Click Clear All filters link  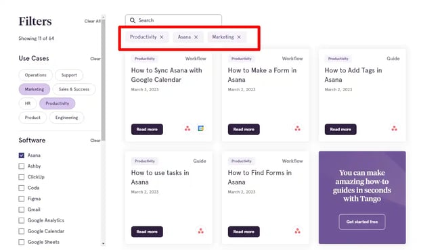pyautogui.click(x=92, y=21)
